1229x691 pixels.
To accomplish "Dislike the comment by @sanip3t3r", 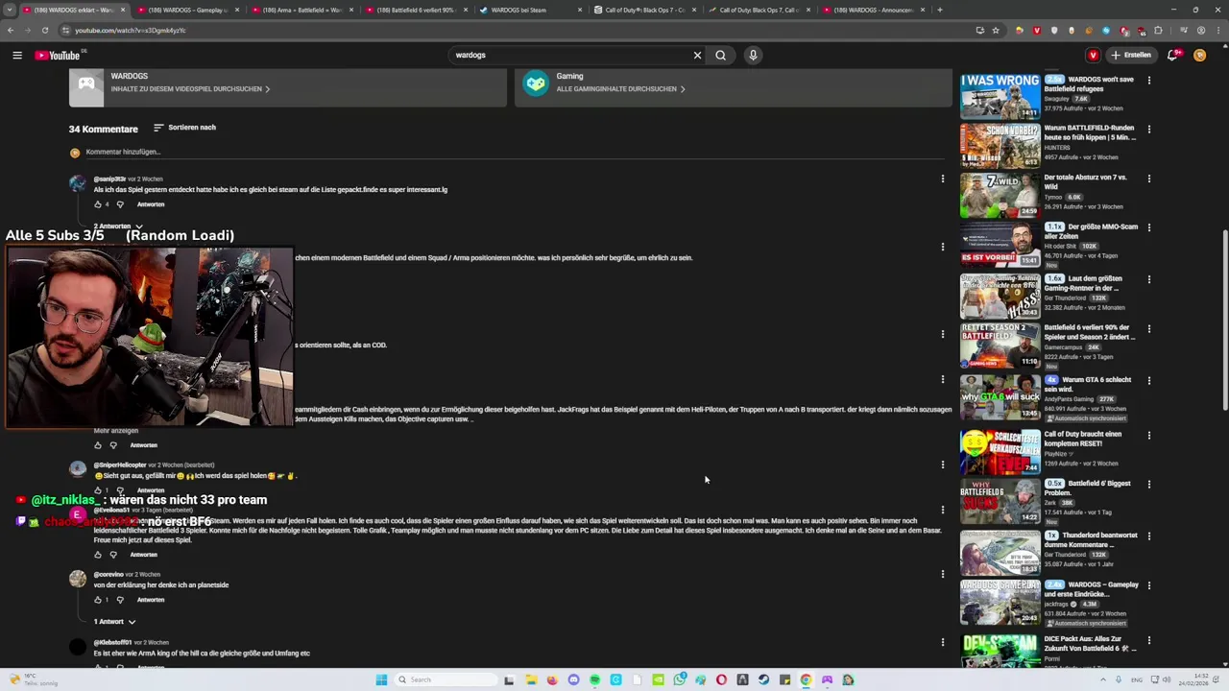I will click(120, 204).
